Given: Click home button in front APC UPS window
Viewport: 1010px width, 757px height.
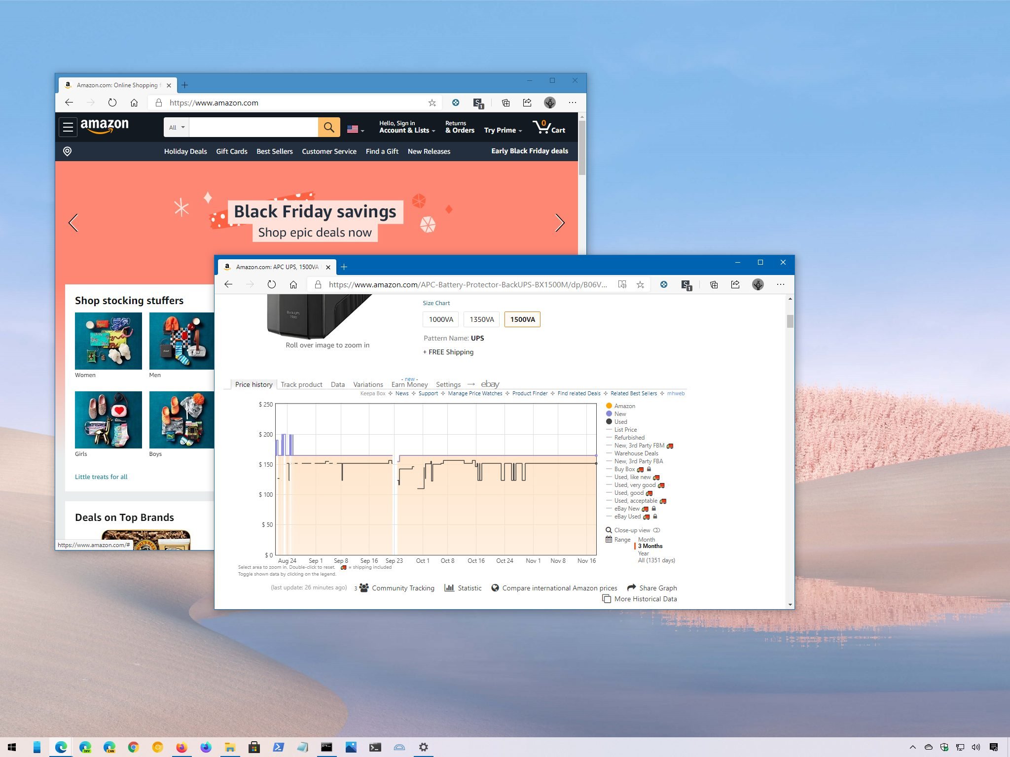Looking at the screenshot, I should 293,284.
